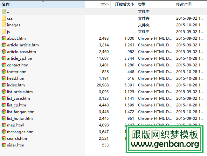The width and height of the screenshot is (207, 156).
Task: Click the Chrome icon beside map.html
Action: [4, 125]
